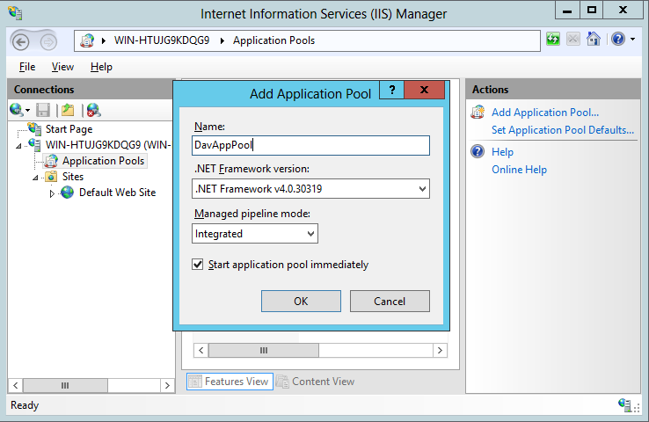Click left arrow of center pane scrollbar
Viewport: 649px width, 422px height.
201,351
